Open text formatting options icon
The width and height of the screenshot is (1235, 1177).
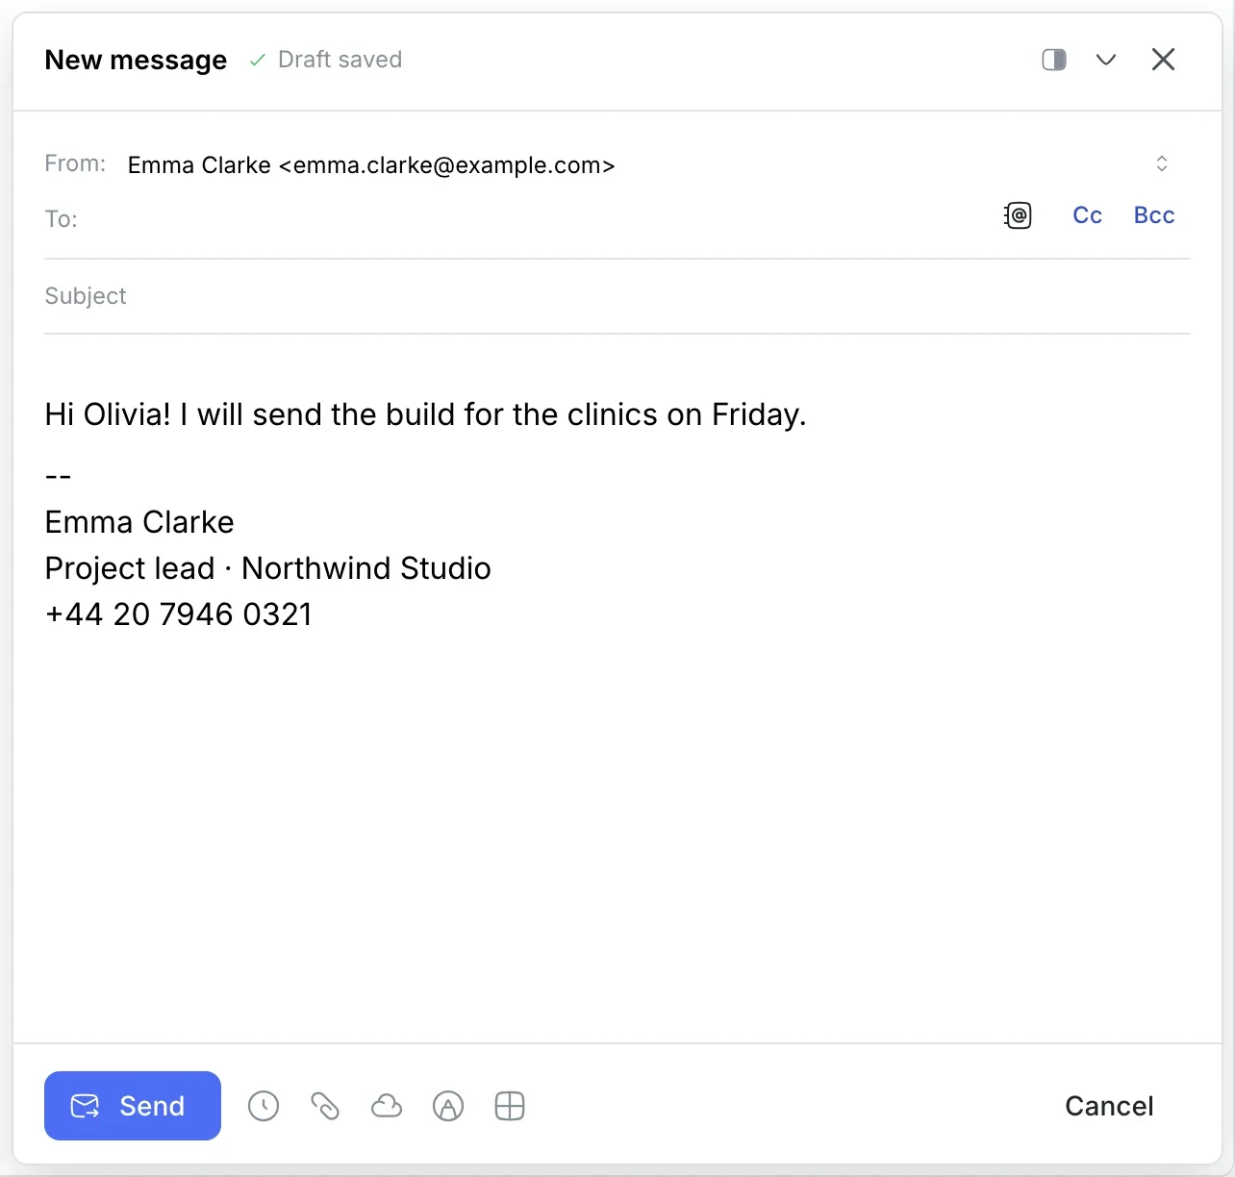click(x=448, y=1106)
